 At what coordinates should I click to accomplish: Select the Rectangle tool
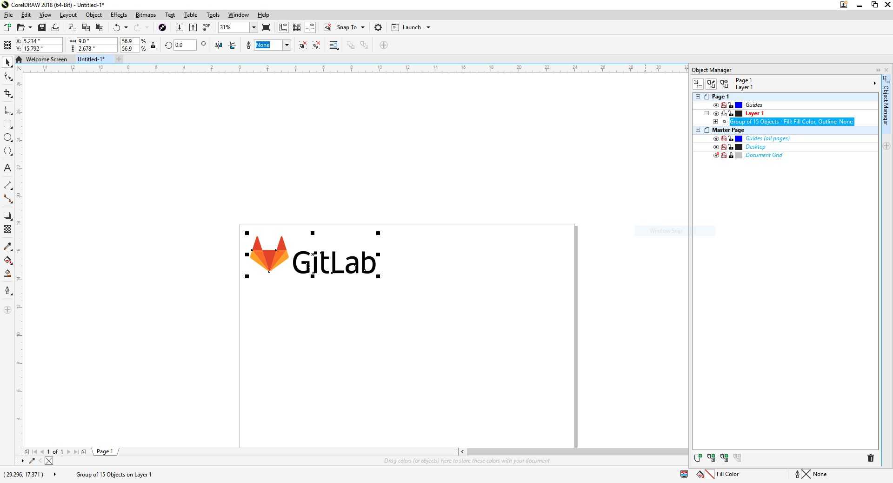point(7,124)
